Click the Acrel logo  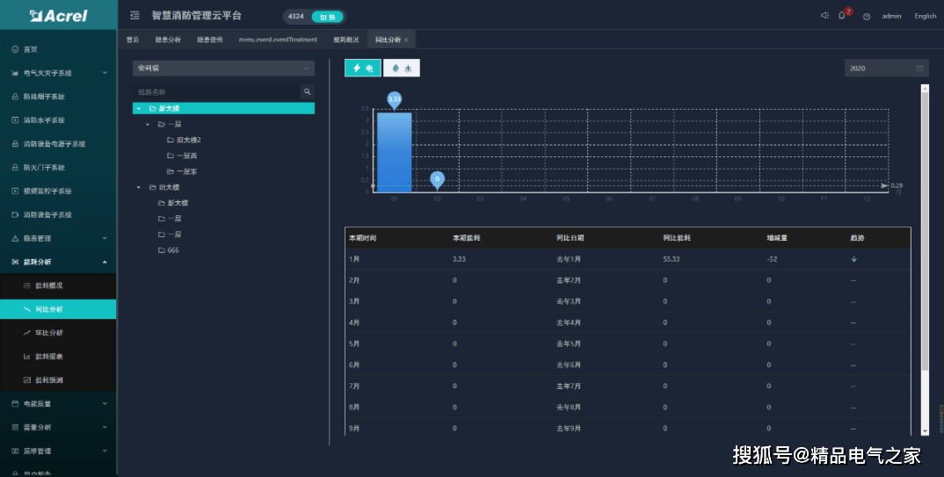pos(58,16)
